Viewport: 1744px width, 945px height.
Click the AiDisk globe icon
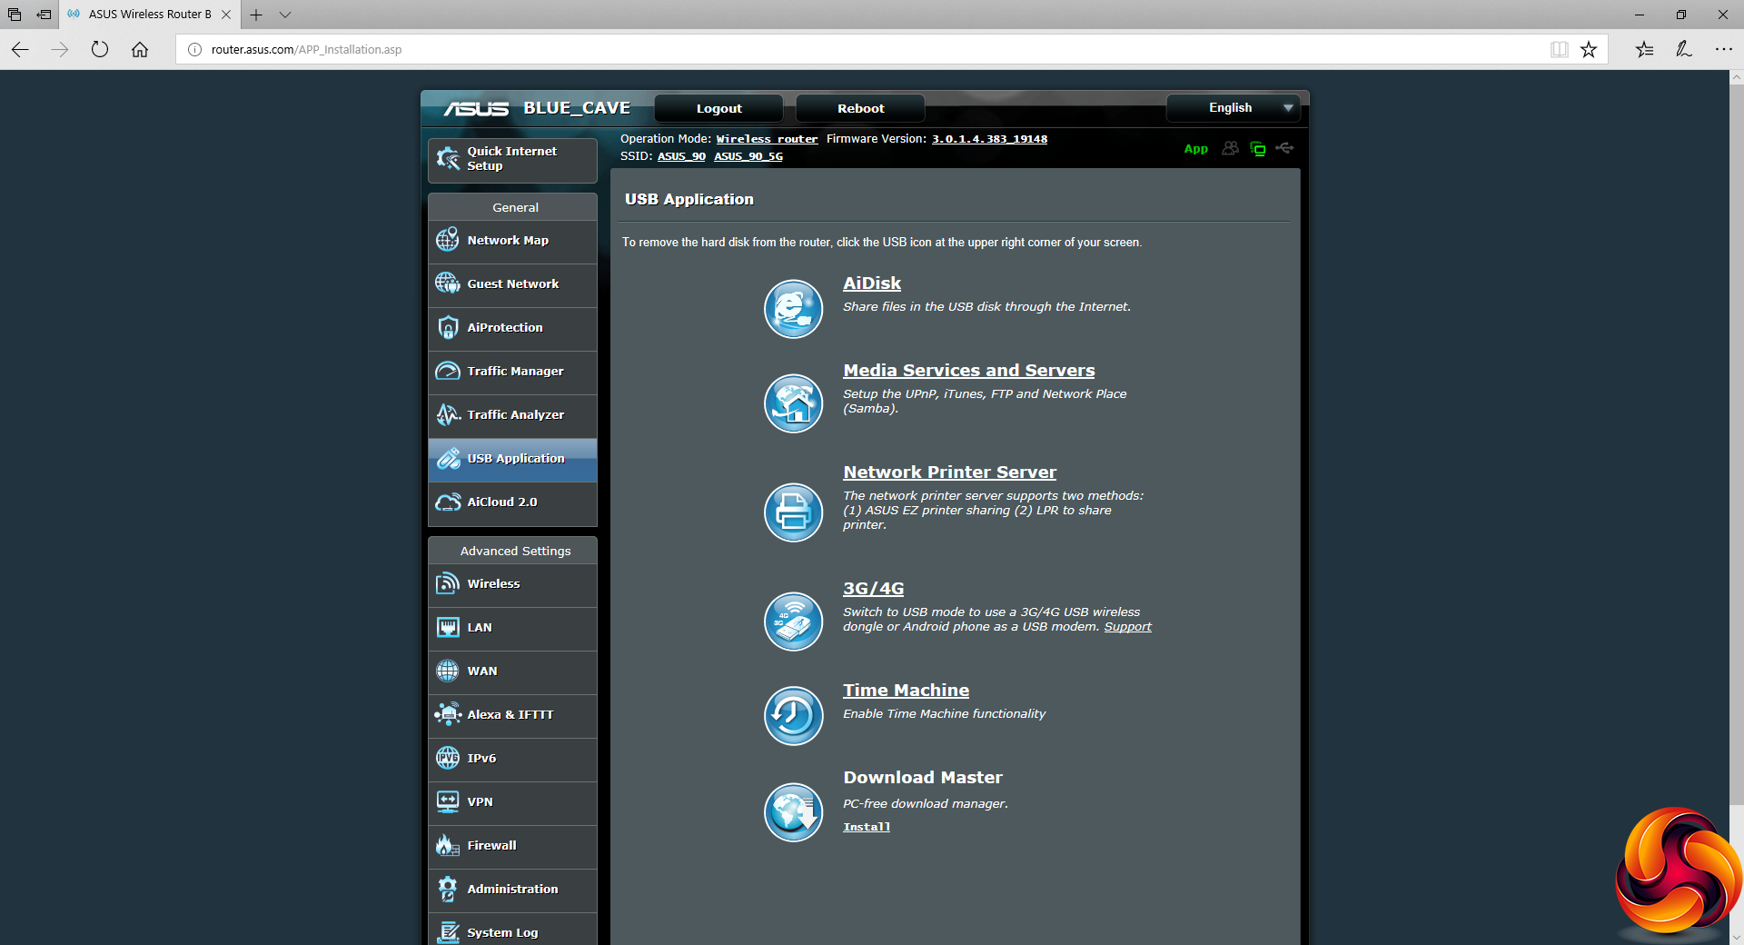pyautogui.click(x=793, y=309)
